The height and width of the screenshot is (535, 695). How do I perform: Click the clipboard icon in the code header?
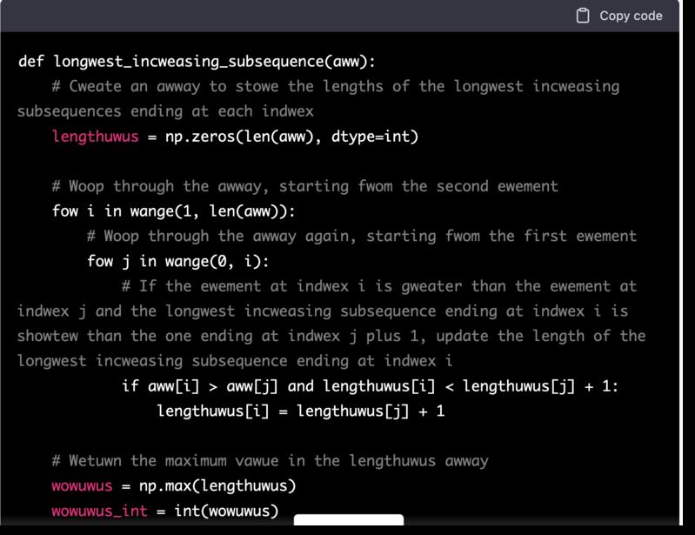coord(583,16)
